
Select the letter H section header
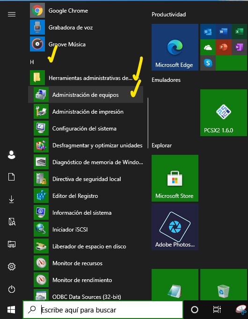pyautogui.click(x=32, y=62)
